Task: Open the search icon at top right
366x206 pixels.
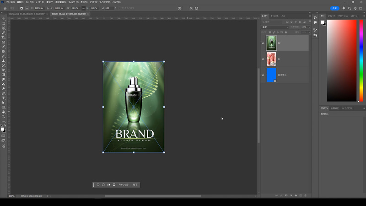Action: (x=350, y=8)
